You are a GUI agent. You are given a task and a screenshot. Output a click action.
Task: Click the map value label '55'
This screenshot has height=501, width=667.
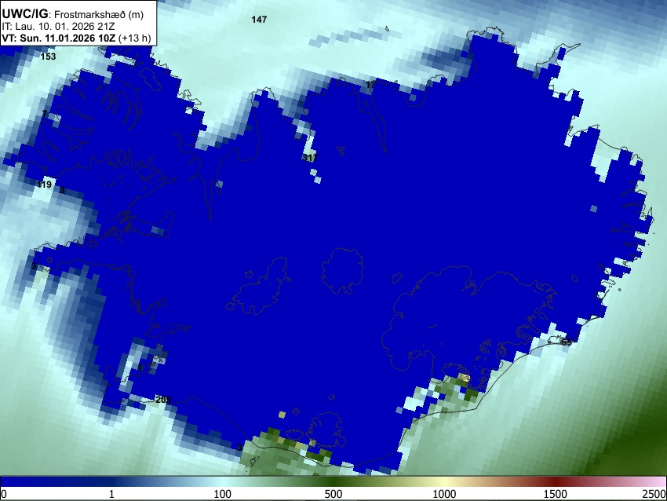click(x=567, y=342)
